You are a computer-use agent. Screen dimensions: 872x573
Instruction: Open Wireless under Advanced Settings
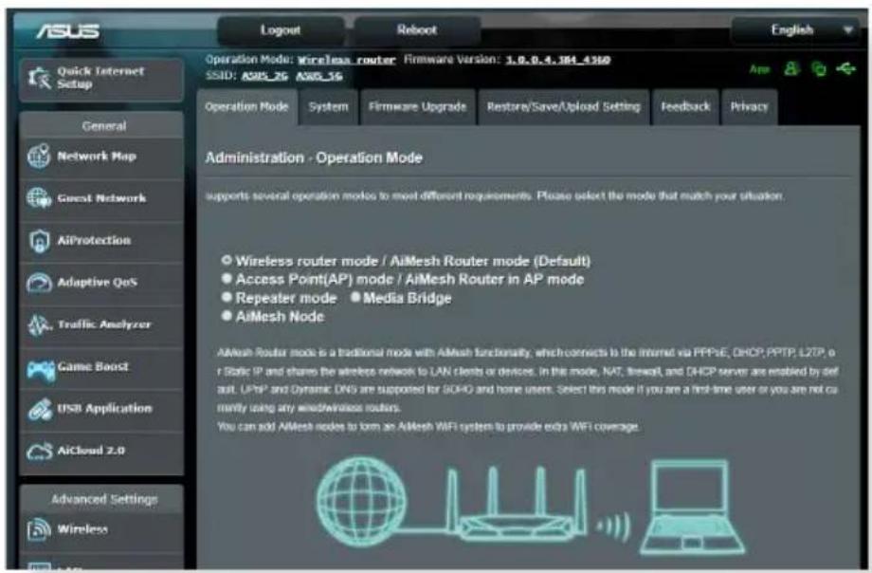pyautogui.click(x=101, y=530)
